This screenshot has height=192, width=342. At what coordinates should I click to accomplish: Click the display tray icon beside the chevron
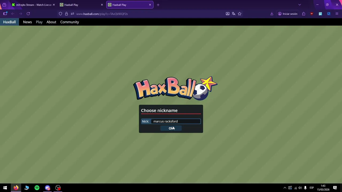(x=290, y=188)
